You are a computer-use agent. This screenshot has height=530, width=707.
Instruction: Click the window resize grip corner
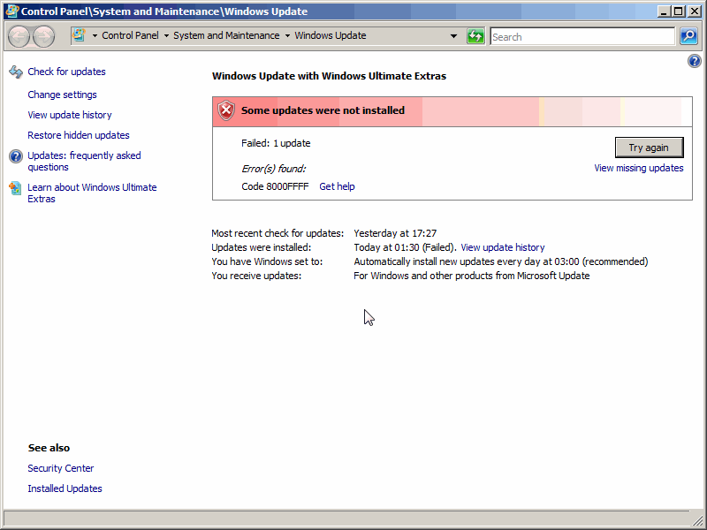697,521
